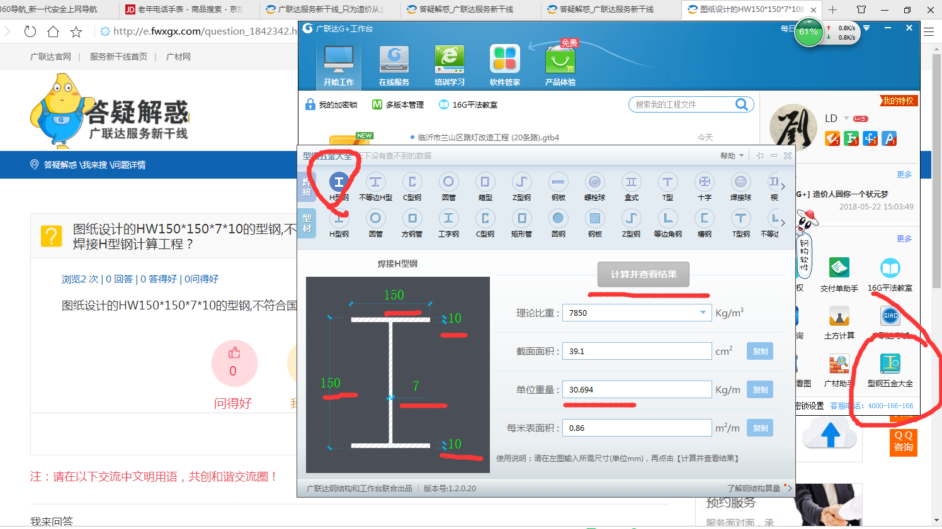Click 计算并查看结果 button
The height and width of the screenshot is (529, 942).
[x=644, y=274]
